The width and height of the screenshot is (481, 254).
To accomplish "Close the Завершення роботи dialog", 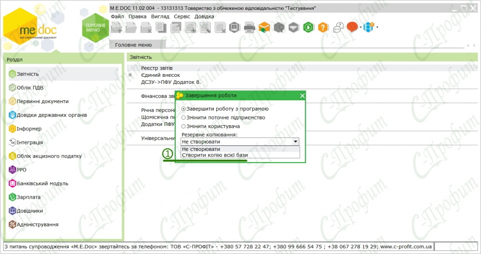I will [x=302, y=96].
